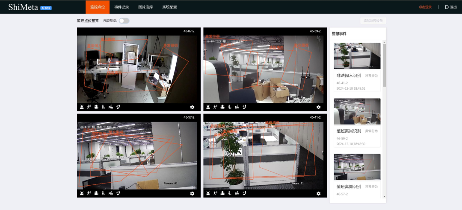
Task: Open settings gear for camera 46-41-2
Action: tap(319, 193)
